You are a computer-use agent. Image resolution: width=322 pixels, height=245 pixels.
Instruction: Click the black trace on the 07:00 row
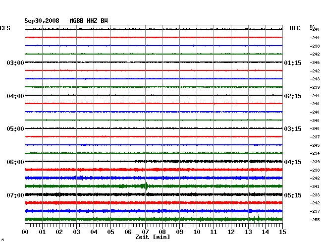[154, 194]
